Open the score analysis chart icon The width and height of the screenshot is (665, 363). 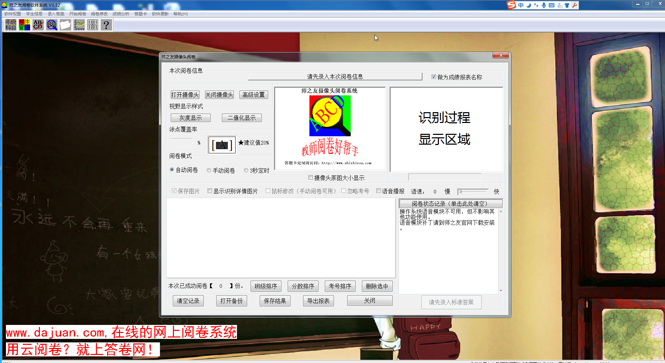pyautogui.click(x=79, y=24)
